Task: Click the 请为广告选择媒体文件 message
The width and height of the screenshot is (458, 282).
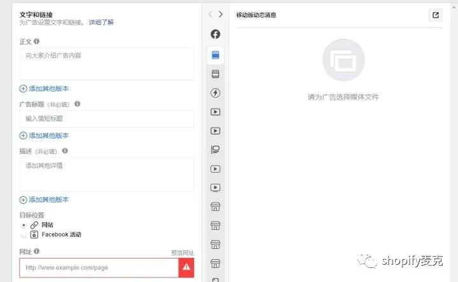Action: (343, 97)
